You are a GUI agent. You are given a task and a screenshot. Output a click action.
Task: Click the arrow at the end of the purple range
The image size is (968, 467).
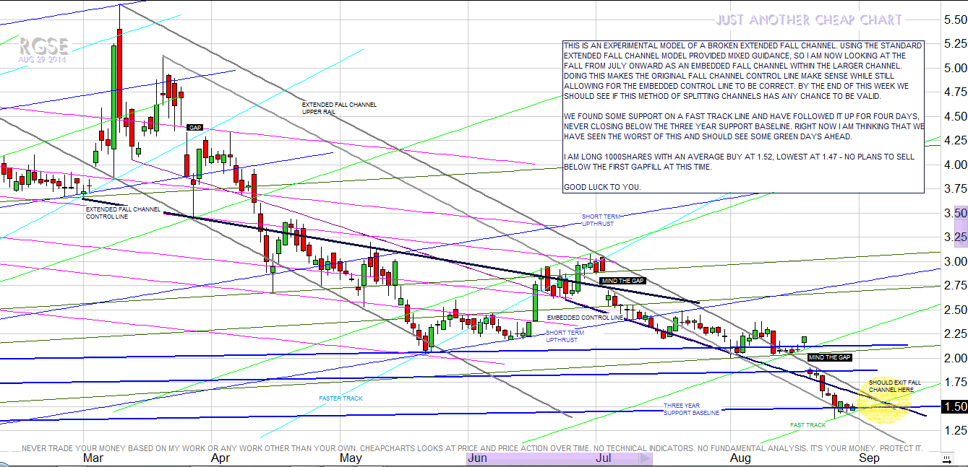(x=646, y=458)
